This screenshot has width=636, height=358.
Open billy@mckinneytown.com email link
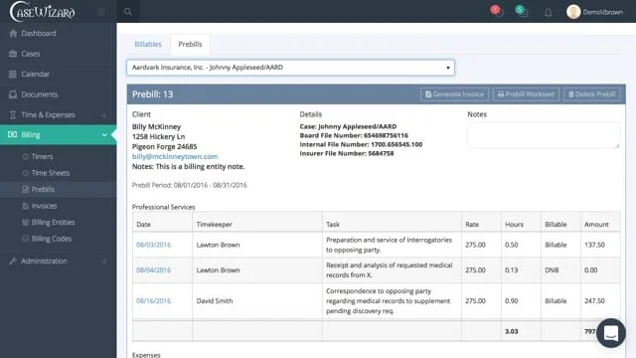tap(175, 156)
